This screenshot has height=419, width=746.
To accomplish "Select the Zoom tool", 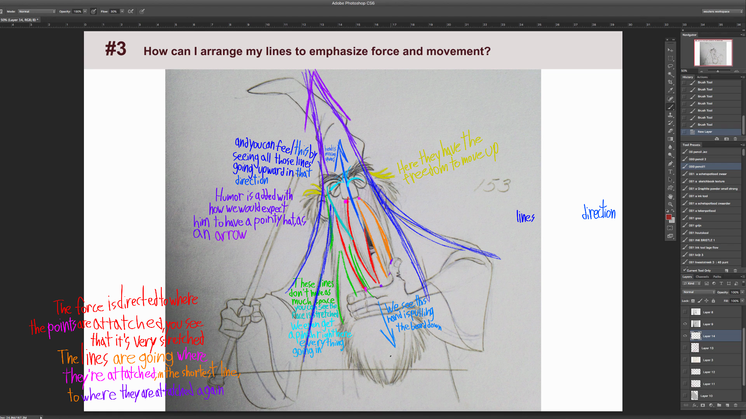I will pyautogui.click(x=670, y=204).
